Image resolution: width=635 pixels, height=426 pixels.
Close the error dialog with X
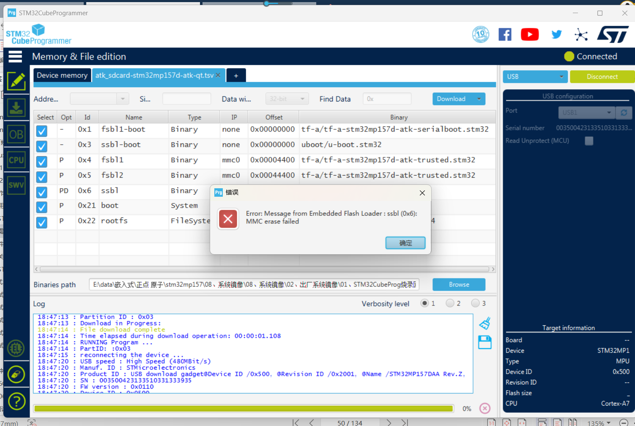click(422, 193)
